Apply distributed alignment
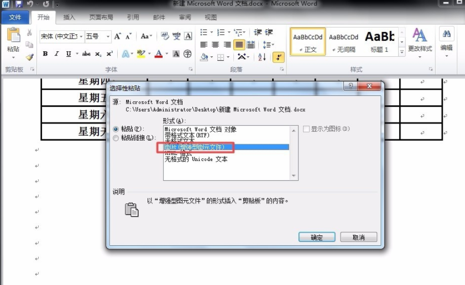The width and height of the screenshot is (465, 285). [250, 45]
